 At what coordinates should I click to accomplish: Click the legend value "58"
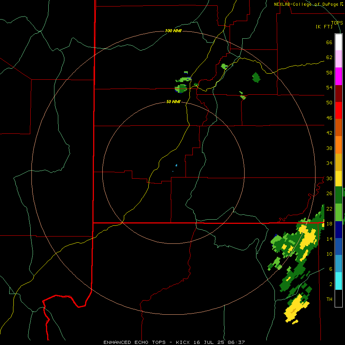pos(329,72)
